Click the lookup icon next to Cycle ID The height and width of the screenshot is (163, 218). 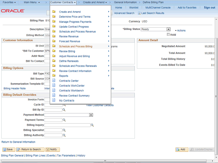tap(64, 105)
